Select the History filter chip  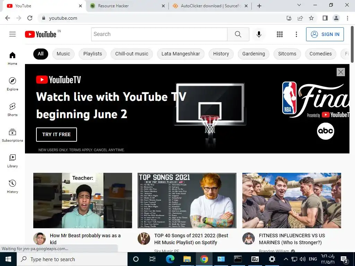coord(221,54)
